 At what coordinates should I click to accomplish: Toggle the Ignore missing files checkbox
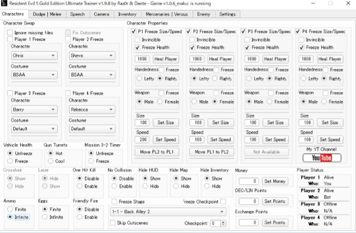[11, 32]
